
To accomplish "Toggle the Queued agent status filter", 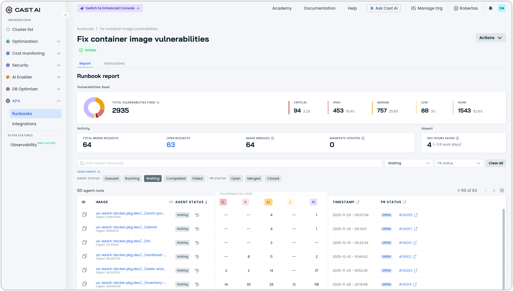I will (x=111, y=179).
